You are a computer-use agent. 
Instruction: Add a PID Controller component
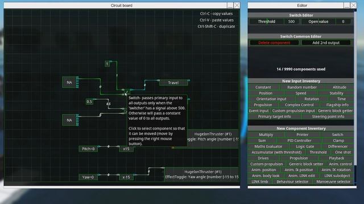pyautogui.click(x=299, y=141)
